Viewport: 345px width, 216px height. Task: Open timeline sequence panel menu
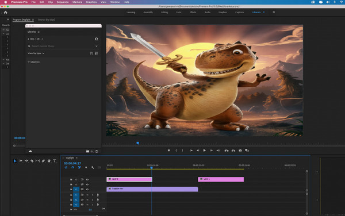pyautogui.click(x=76, y=158)
